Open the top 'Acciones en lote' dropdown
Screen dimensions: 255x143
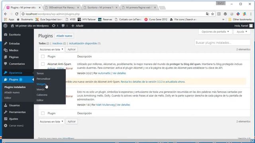[x=51, y=49]
